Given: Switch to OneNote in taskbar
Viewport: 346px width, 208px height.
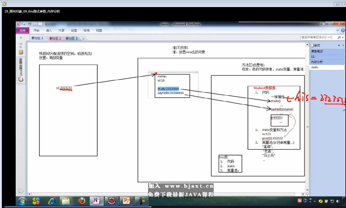Looking at the screenshot, I should click(97, 201).
